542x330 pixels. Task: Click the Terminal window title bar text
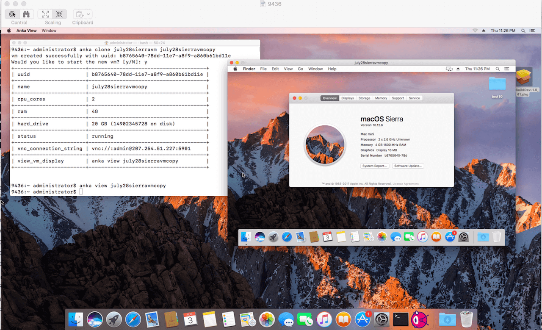click(137, 43)
